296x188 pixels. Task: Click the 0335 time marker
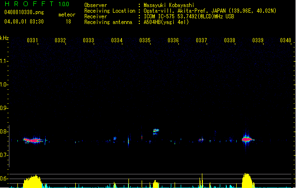coord(145,40)
